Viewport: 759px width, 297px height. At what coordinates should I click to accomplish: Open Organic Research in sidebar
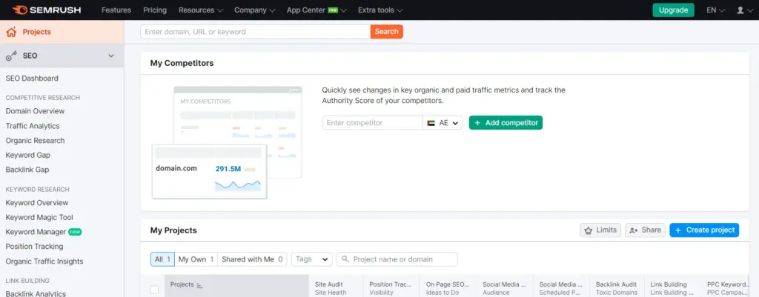tap(35, 141)
